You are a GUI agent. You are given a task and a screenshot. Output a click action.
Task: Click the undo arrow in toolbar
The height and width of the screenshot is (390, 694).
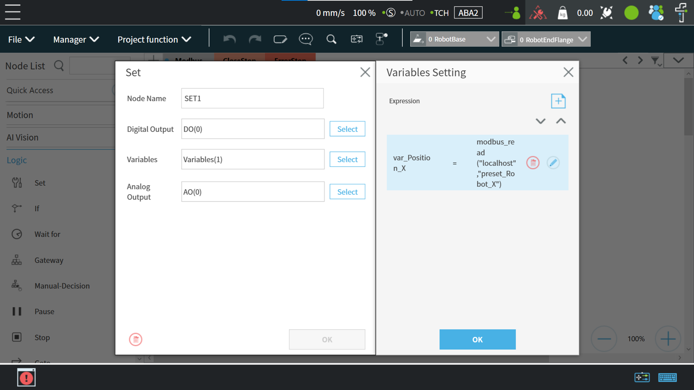pos(229,39)
